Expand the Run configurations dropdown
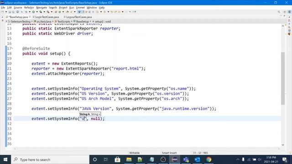This screenshot has height=164, width=292. 37,12
